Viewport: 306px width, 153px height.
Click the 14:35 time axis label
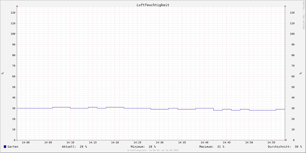pos(182,143)
